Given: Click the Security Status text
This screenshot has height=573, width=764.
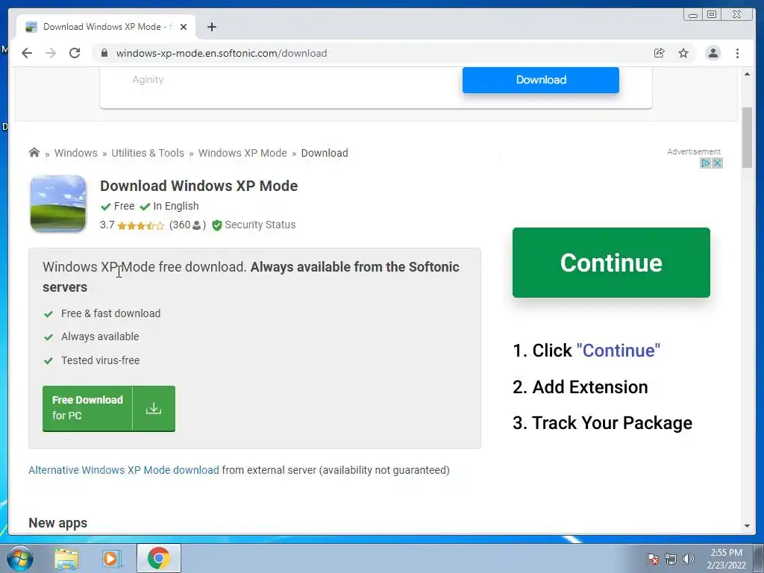Looking at the screenshot, I should pos(260,225).
